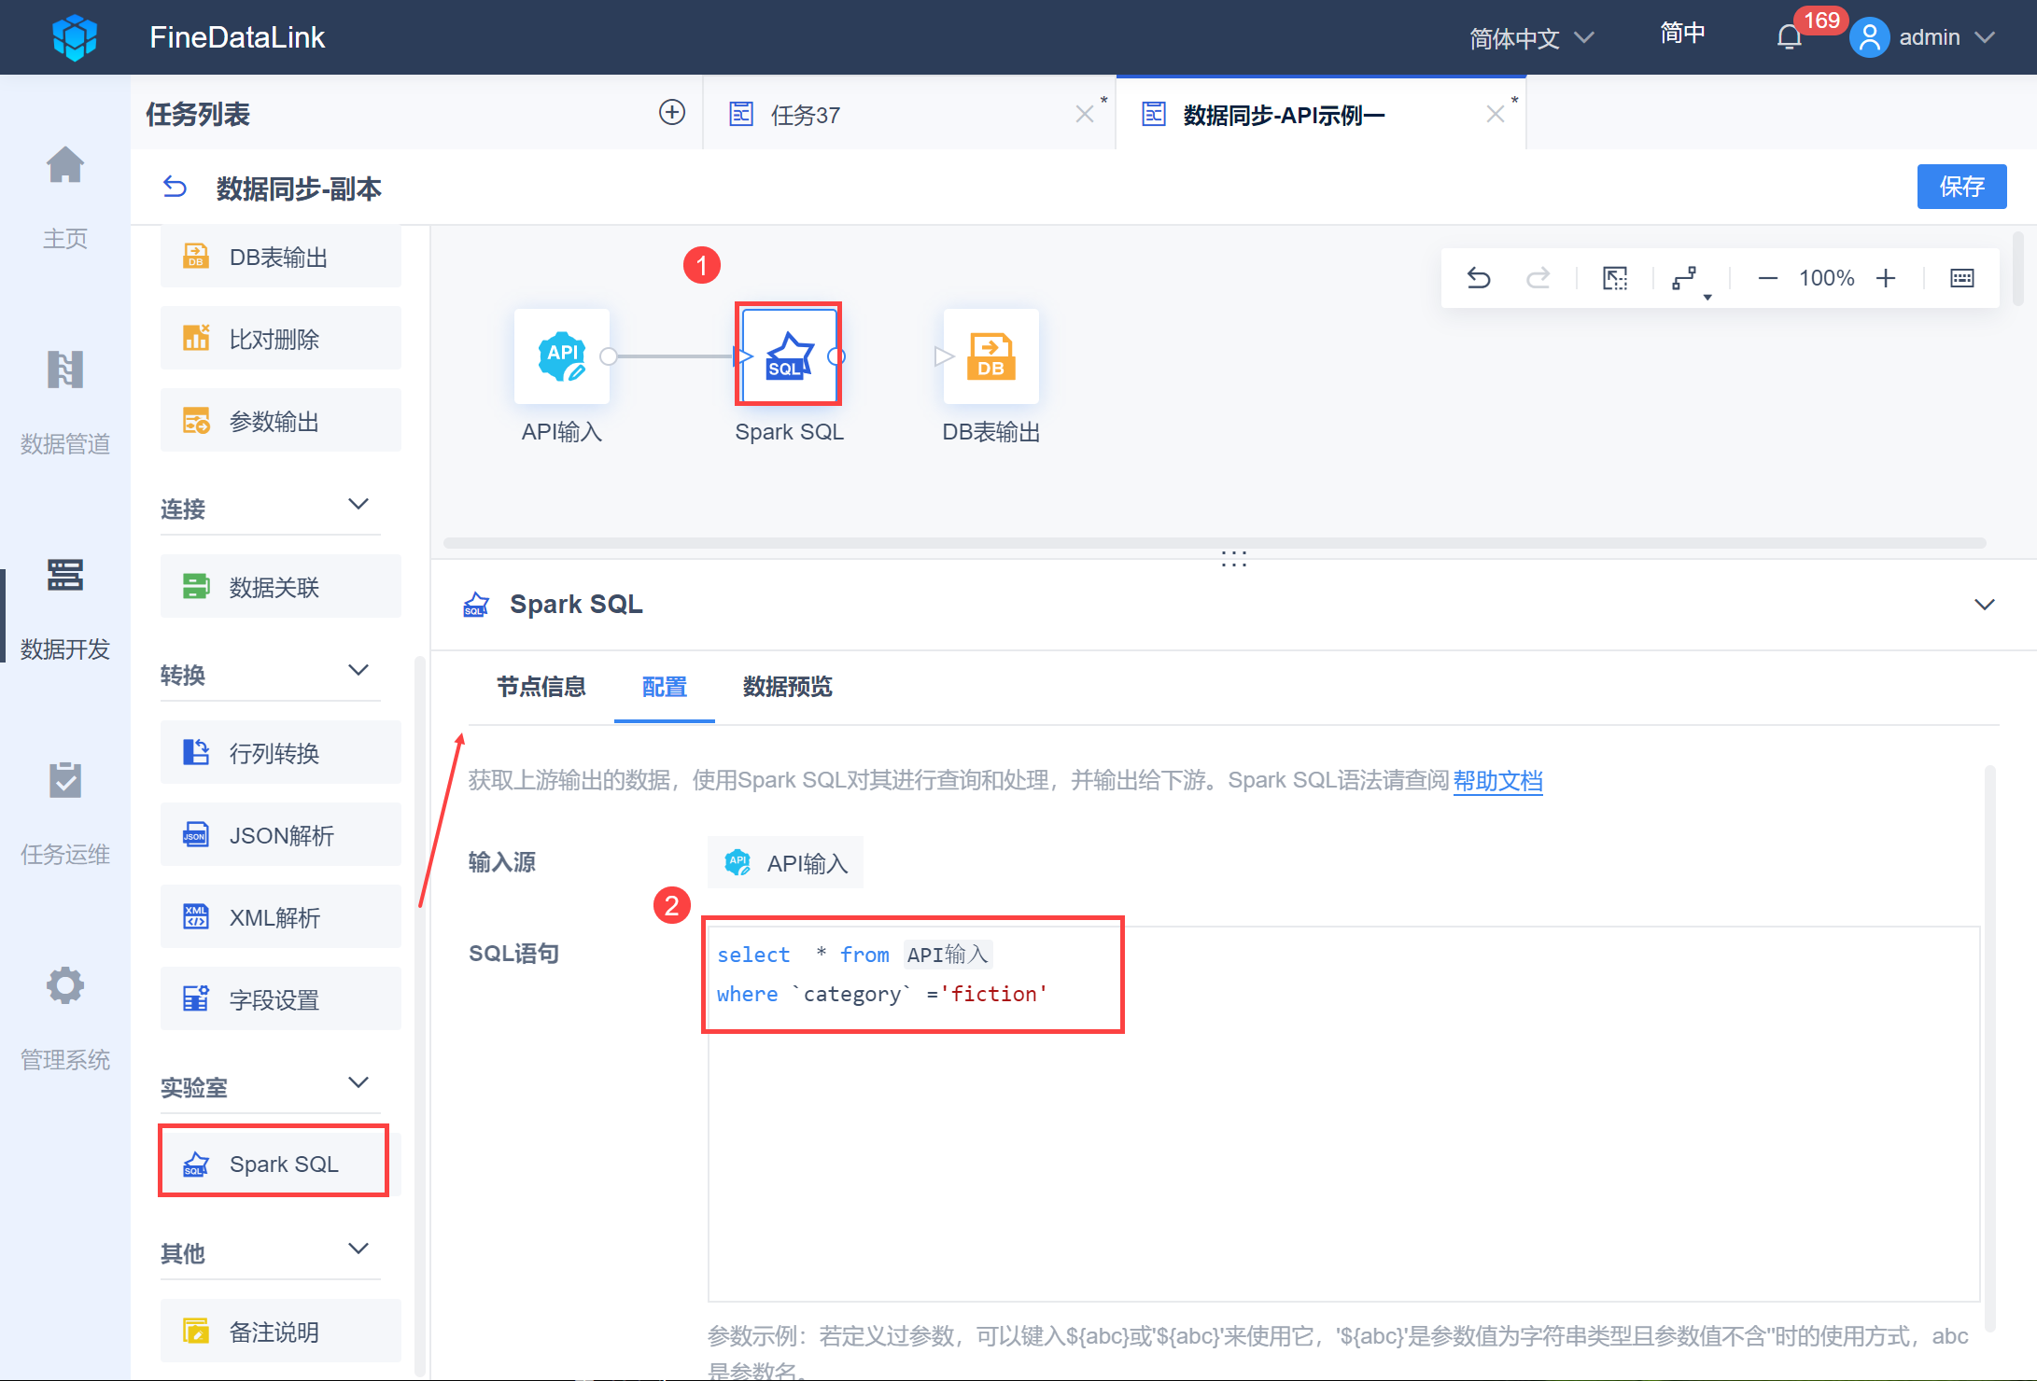Image resolution: width=2037 pixels, height=1381 pixels.
Task: Click the fit-to-canvas icon in the toolbar
Action: click(x=1614, y=277)
